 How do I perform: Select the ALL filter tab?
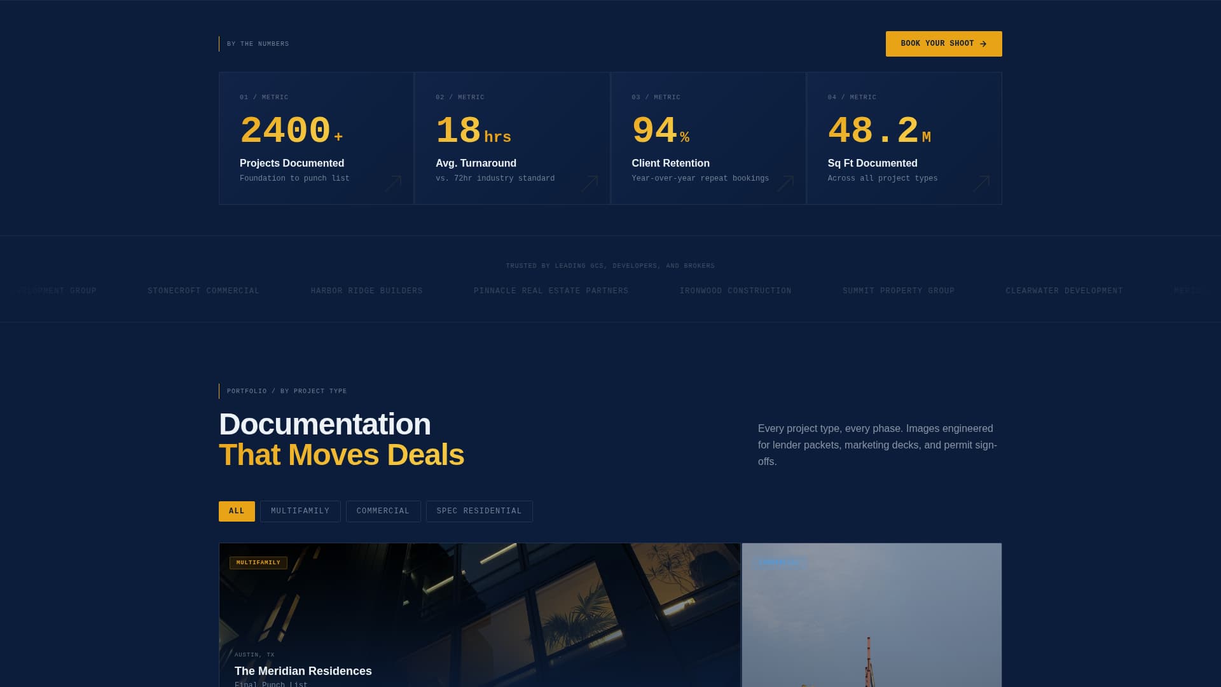point(237,511)
